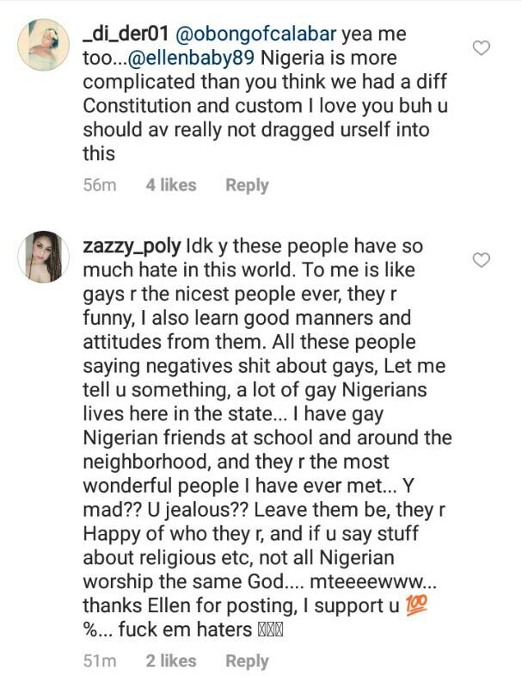Show the 2 likes on zazzy_poly's comment
The width and height of the screenshot is (522, 676).
pyautogui.click(x=170, y=661)
